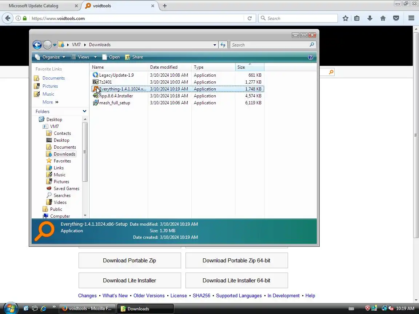This screenshot has width=419, height=314.
Task: Click the Explorer search magnifier icon
Action: [x=312, y=45]
